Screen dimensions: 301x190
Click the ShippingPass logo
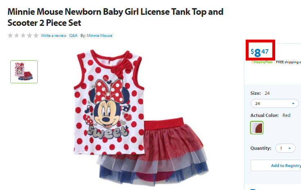coord(262,62)
